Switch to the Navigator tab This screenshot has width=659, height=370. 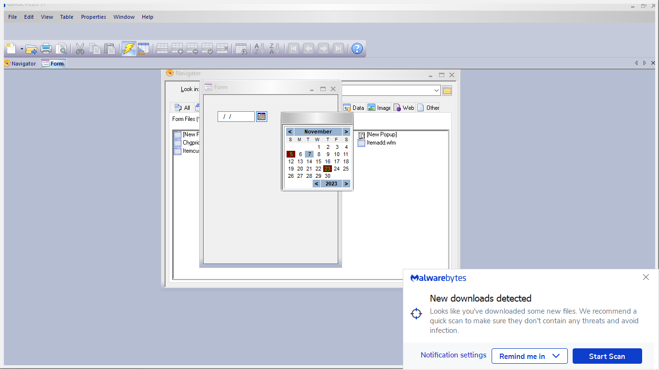pos(20,64)
